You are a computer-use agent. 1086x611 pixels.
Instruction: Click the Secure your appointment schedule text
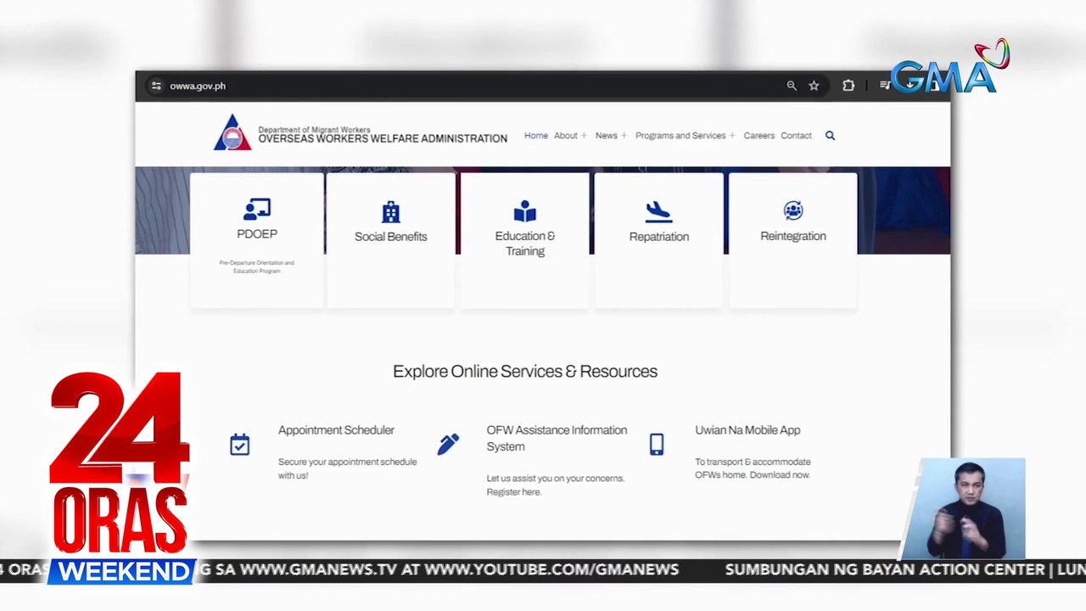pos(347,468)
